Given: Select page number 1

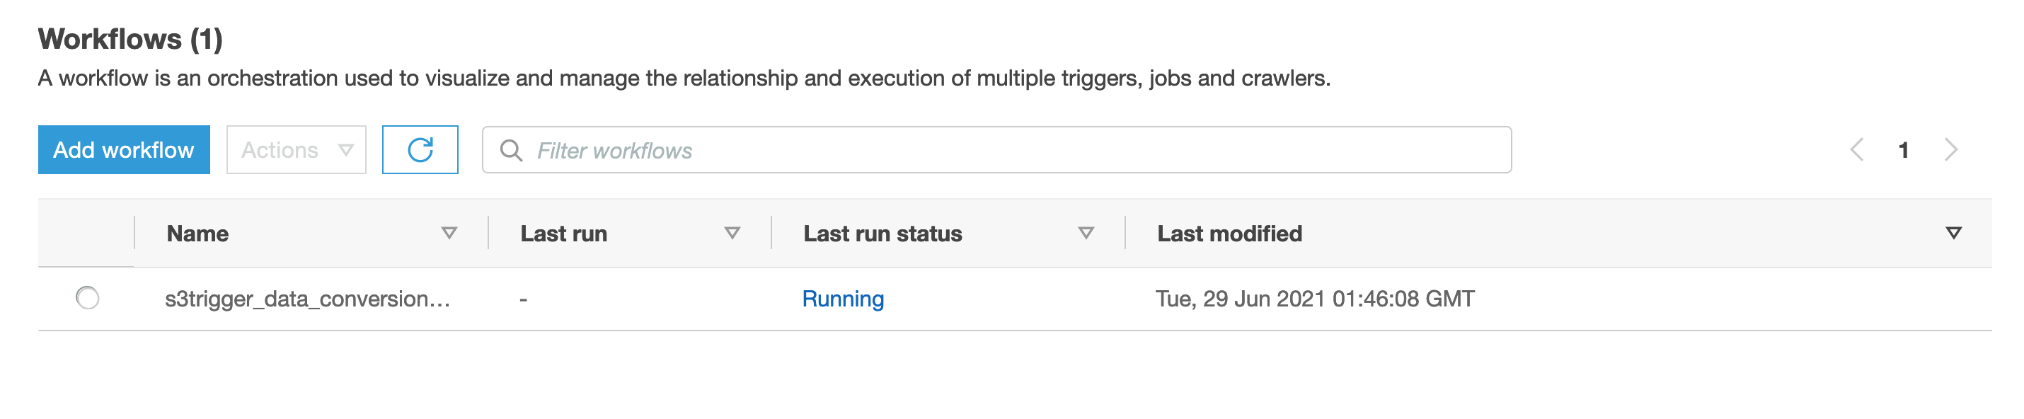Looking at the screenshot, I should (x=1903, y=150).
